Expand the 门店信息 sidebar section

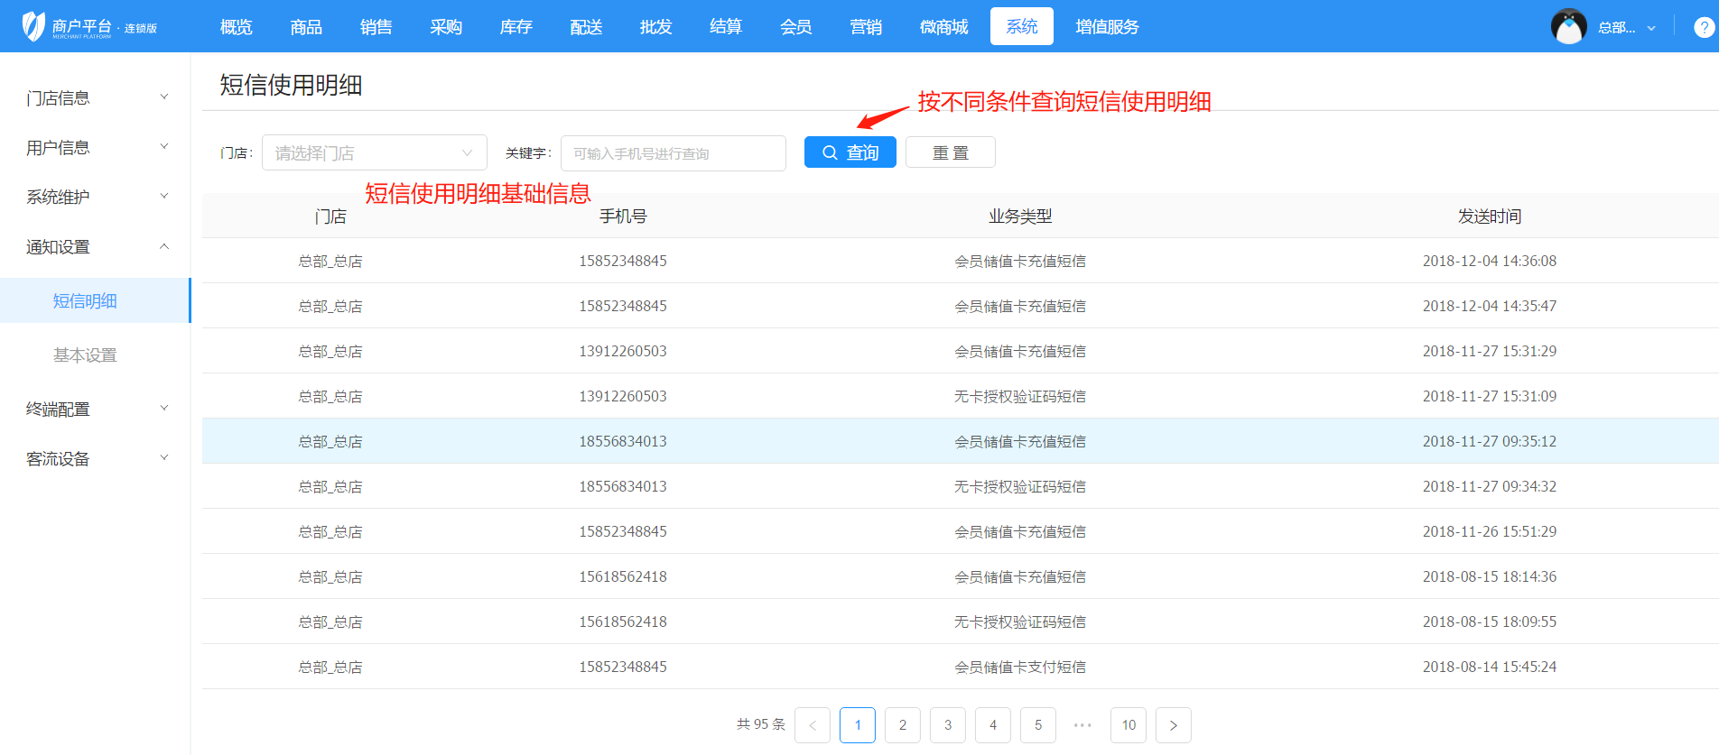(95, 97)
